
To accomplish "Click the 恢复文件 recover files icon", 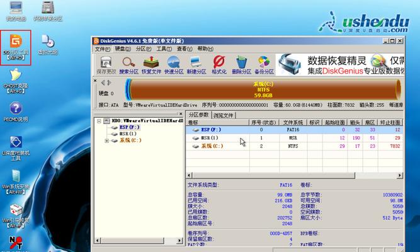I will (151, 65).
